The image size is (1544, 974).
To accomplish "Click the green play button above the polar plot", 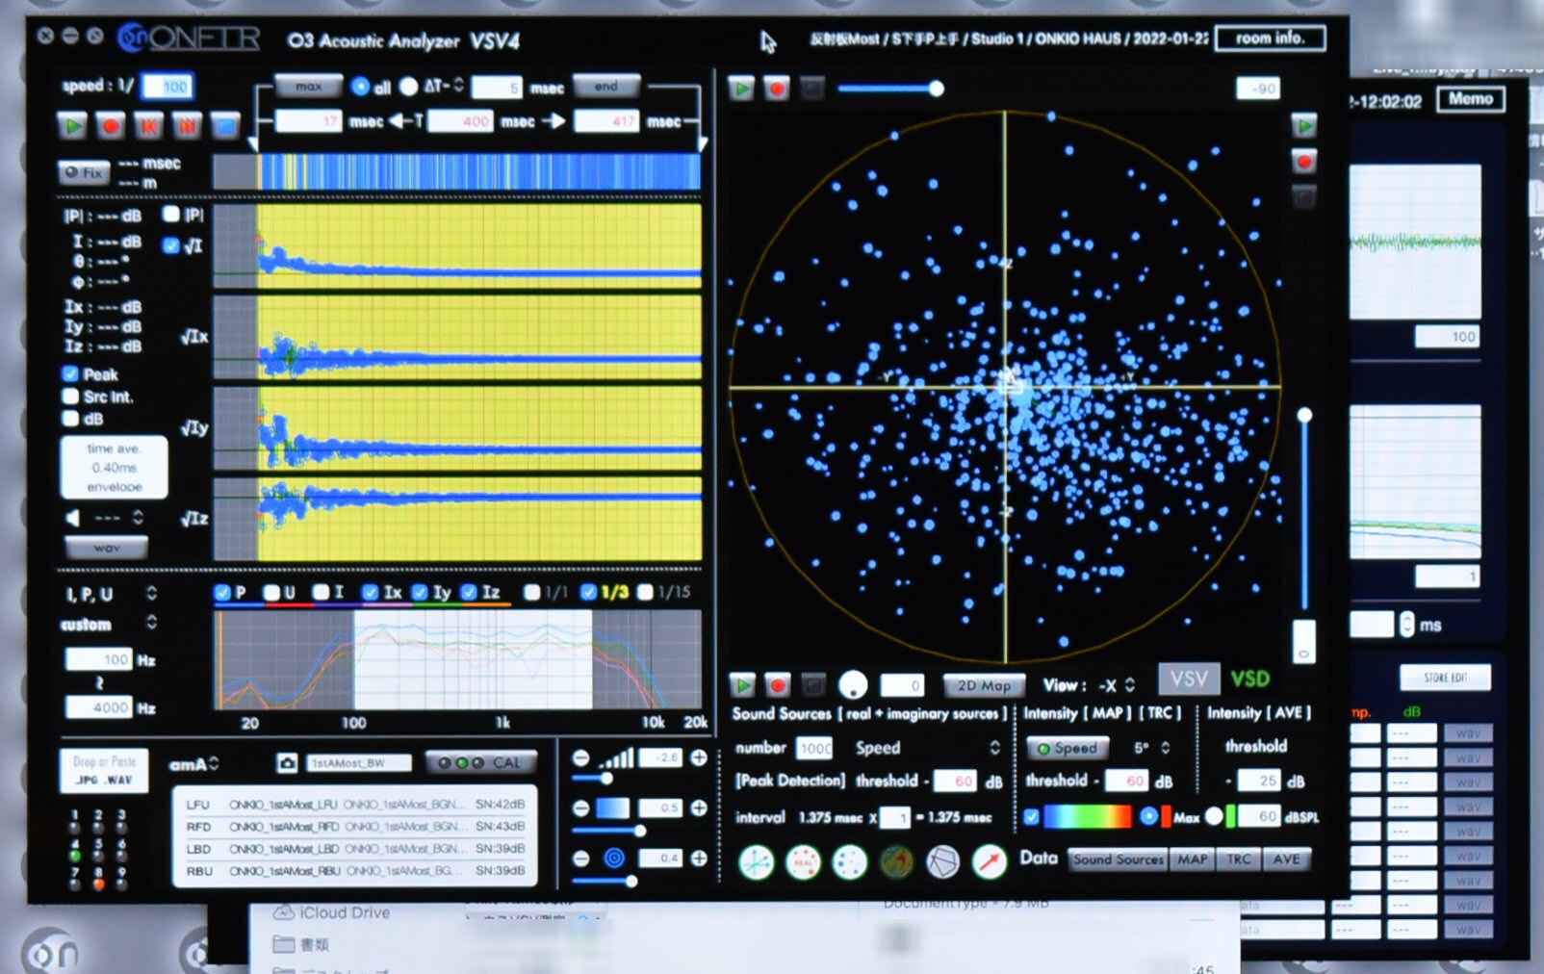I will click(x=742, y=89).
